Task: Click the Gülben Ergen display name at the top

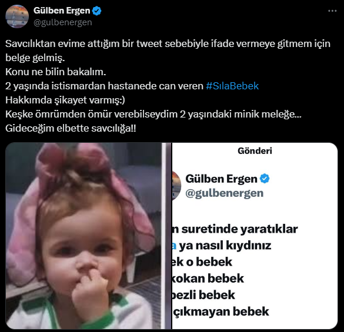Action: [x=62, y=11]
